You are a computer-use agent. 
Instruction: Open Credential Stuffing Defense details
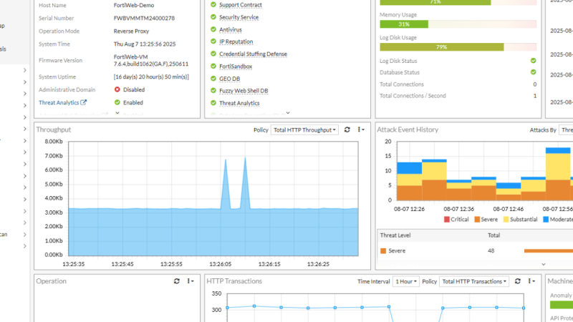click(x=253, y=54)
